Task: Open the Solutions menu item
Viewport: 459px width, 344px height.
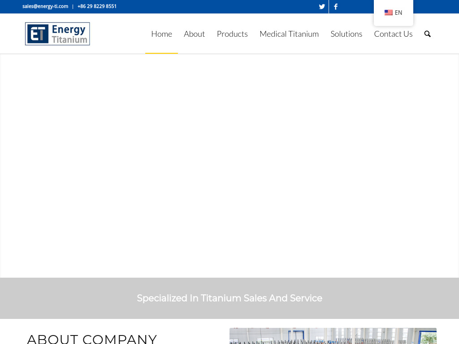Action: coord(346,34)
